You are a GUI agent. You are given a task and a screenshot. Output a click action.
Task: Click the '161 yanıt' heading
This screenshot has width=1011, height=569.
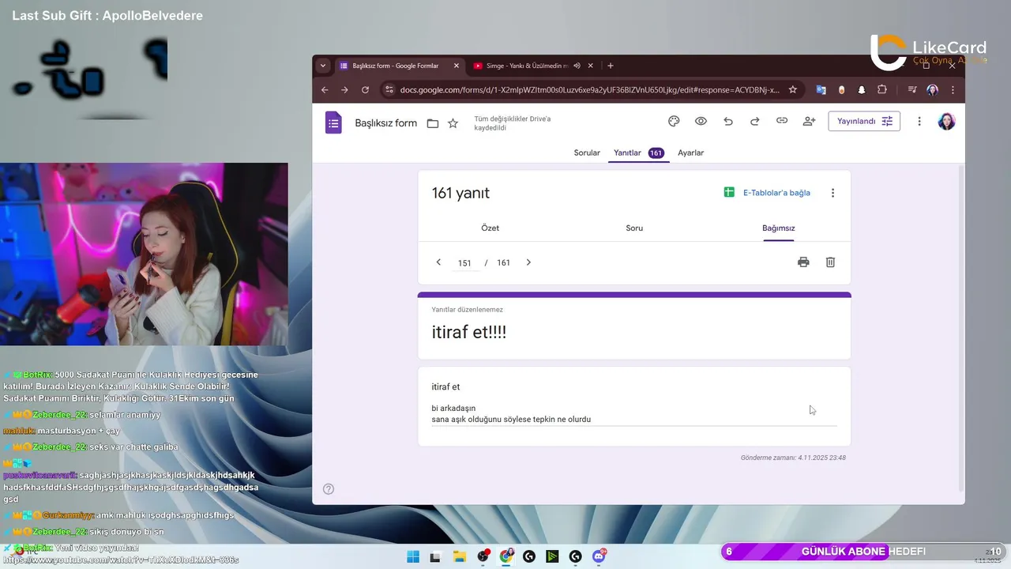click(460, 193)
